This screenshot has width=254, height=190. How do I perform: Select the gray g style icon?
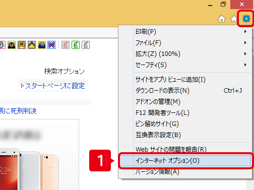tap(86, 45)
